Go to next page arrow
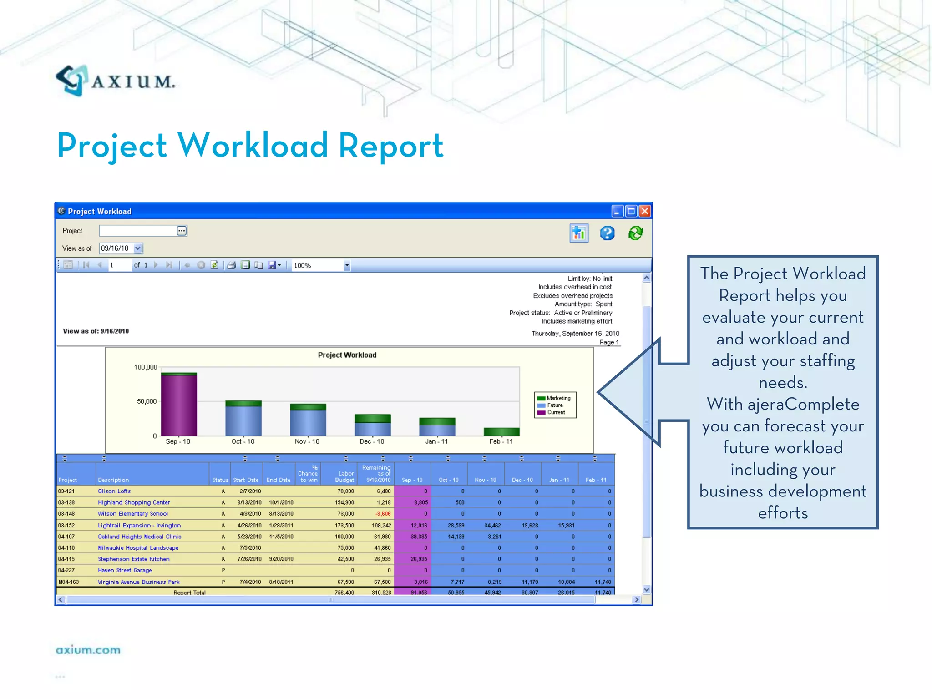932x699 pixels. (x=156, y=265)
